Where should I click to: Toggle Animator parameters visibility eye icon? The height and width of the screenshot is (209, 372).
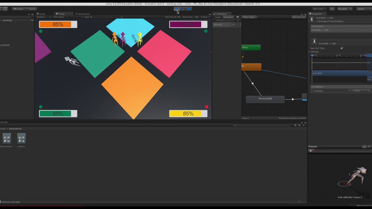tap(238, 17)
